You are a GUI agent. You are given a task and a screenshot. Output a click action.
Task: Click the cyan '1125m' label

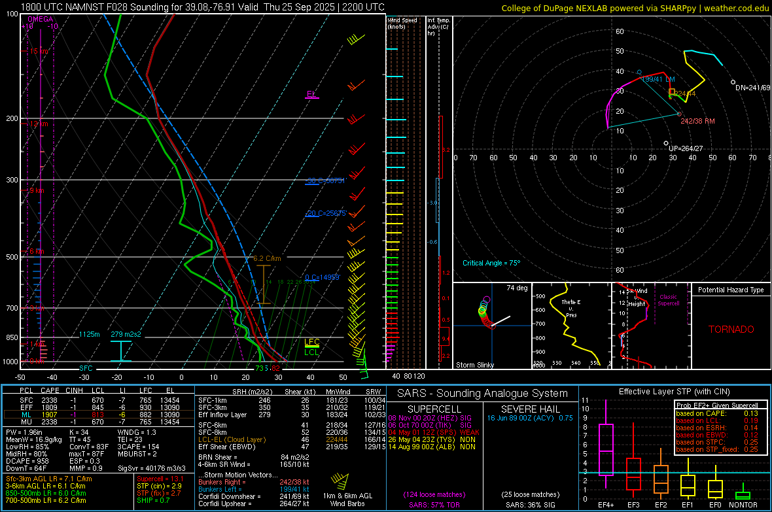click(x=90, y=334)
